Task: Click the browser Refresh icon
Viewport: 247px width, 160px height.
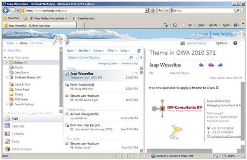Action: [x=160, y=11]
